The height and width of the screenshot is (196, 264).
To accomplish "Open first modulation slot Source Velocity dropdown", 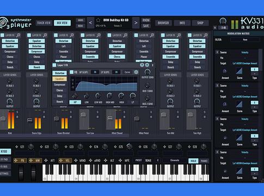I will click(x=245, y=52).
